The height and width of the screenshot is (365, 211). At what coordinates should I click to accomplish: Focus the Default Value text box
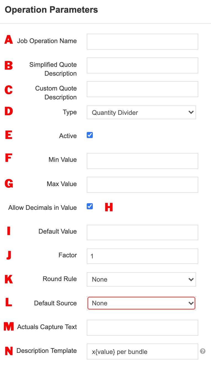tap(142, 232)
